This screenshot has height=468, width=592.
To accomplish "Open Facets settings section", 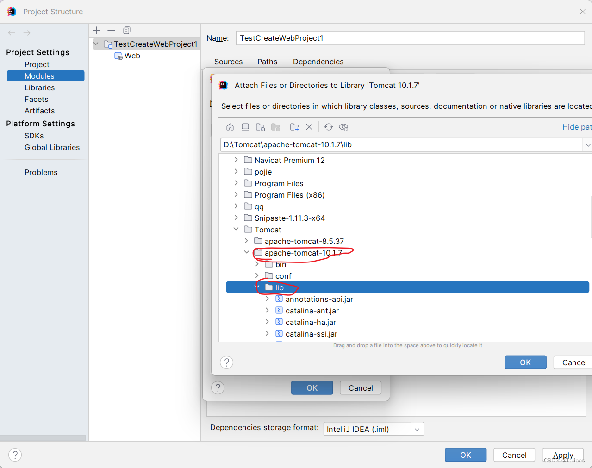I will click(36, 99).
